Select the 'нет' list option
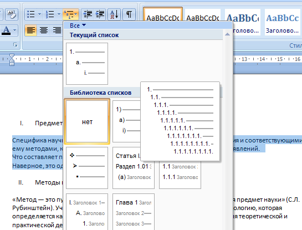Viewport: 302px width, 230px height. (x=87, y=121)
